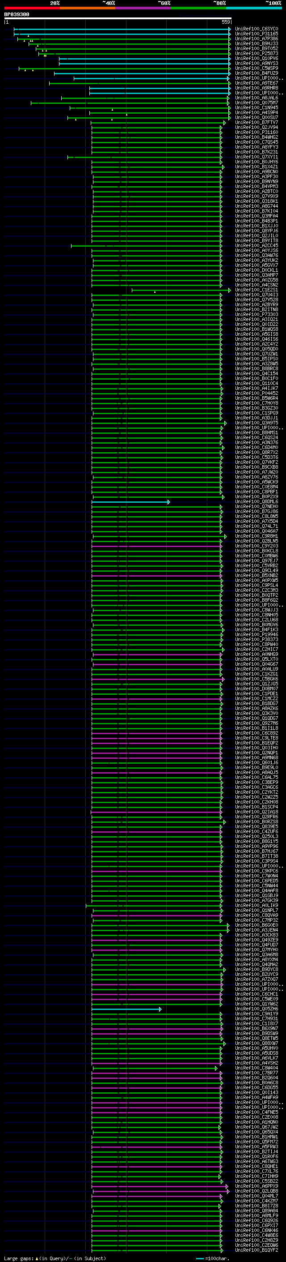Select the UniRef100_B1X4Z1 label
Viewport: 286px width, 1262px height.
257,167
